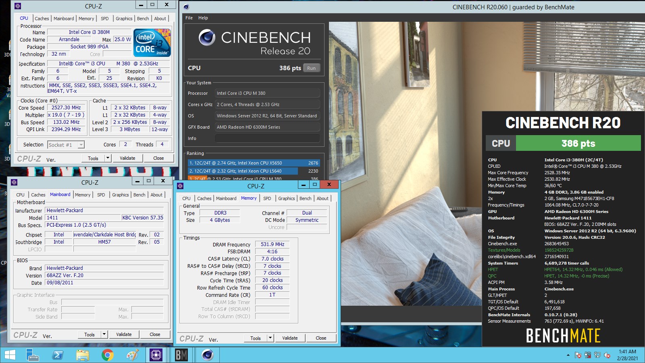Select ranking entry Xeon L5640 scoring 2230
The height and width of the screenshot is (363, 645).
(x=254, y=171)
